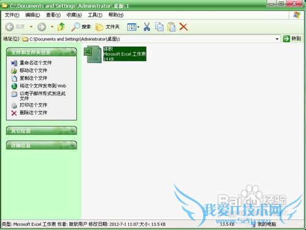Open the 文件(F) menu
The image size is (306, 230).
[x=12, y=15]
